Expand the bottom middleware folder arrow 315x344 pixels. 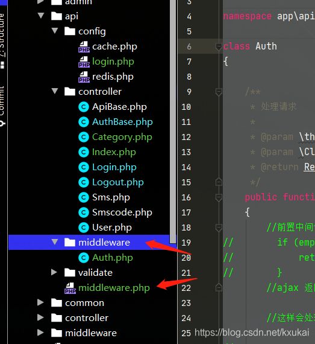40,333
